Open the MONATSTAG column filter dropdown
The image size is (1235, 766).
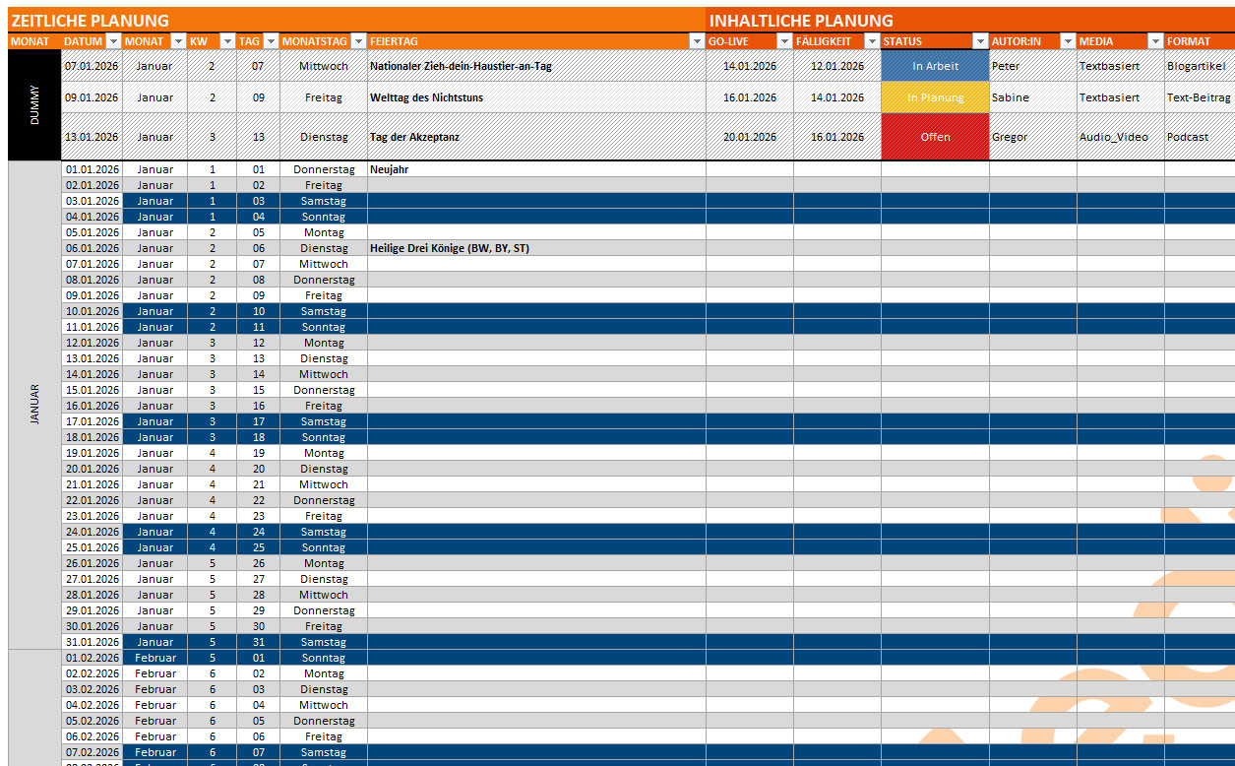coord(359,41)
